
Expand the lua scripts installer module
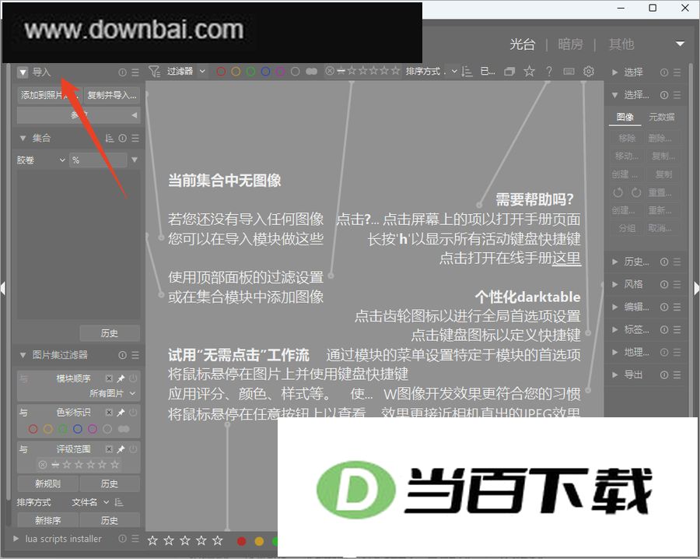point(16,539)
